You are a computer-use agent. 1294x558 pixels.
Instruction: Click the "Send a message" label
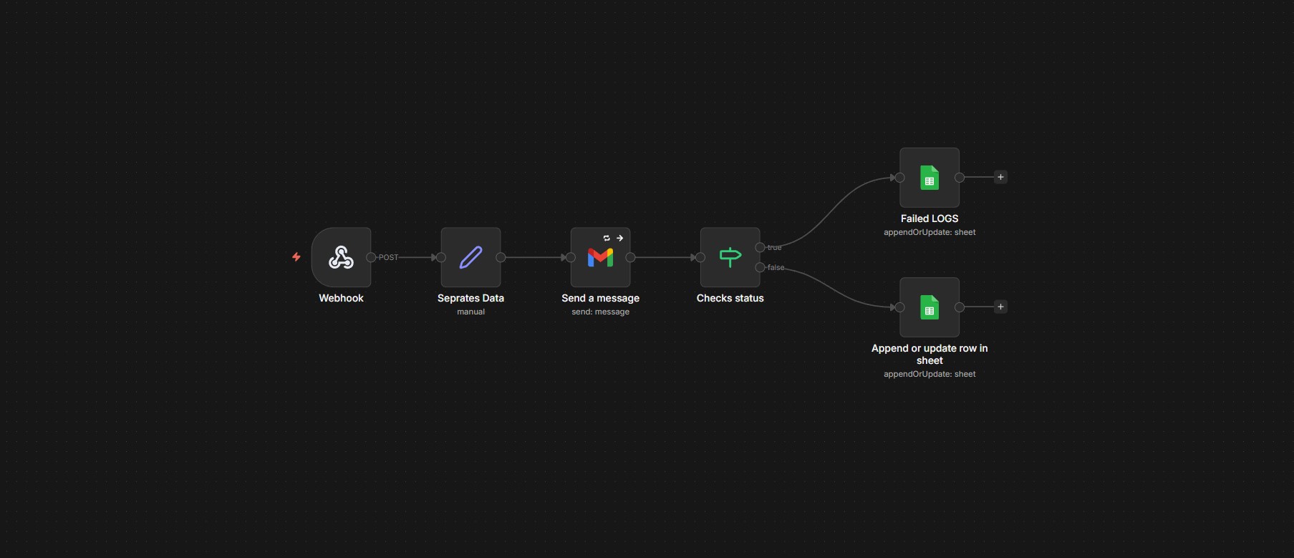pos(600,298)
